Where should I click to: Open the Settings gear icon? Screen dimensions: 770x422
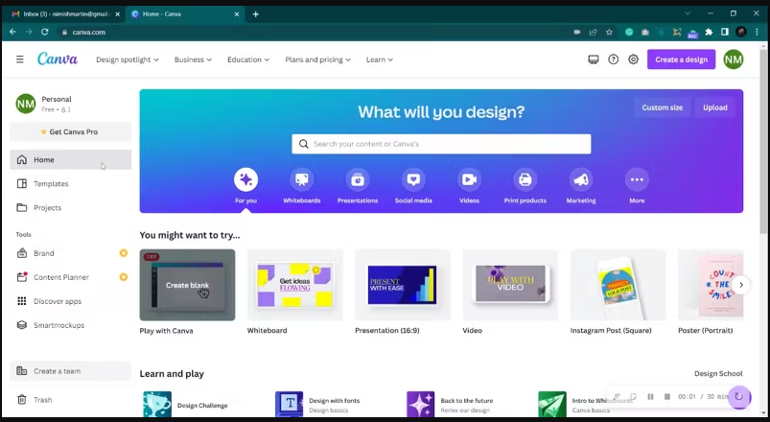[x=634, y=59]
